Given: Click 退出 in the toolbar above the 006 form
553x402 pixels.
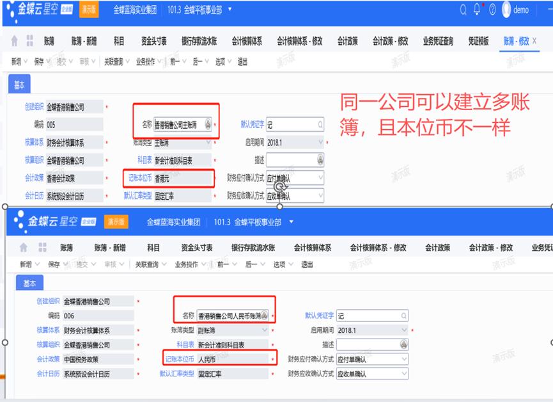Looking at the screenshot, I should pos(307,264).
